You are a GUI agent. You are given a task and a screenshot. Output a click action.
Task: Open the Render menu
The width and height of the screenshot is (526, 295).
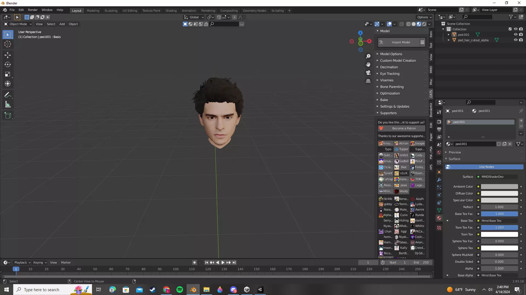[x=33, y=10]
